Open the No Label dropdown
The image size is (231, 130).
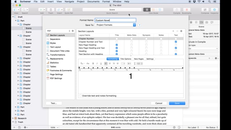(193, 127)
